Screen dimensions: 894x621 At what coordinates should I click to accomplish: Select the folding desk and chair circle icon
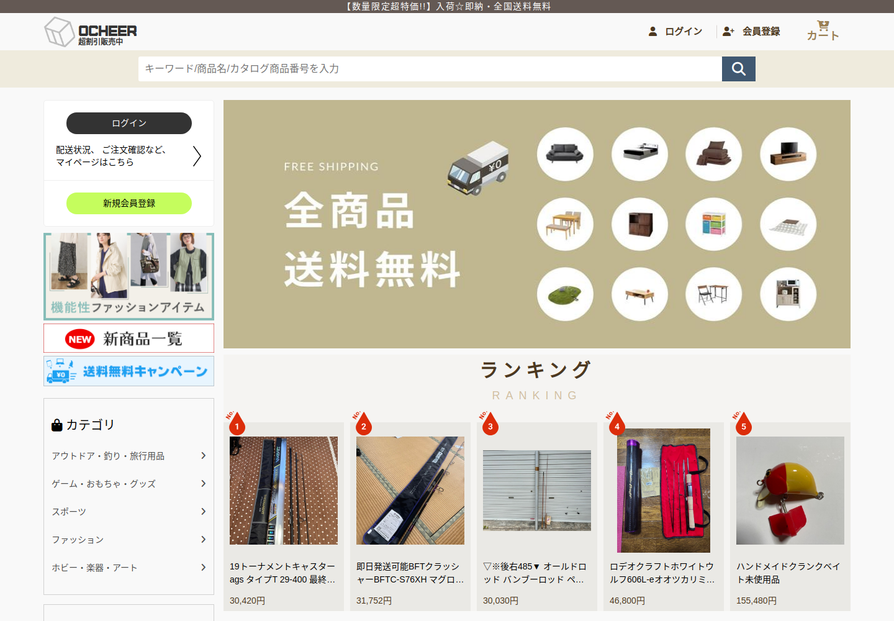point(713,294)
